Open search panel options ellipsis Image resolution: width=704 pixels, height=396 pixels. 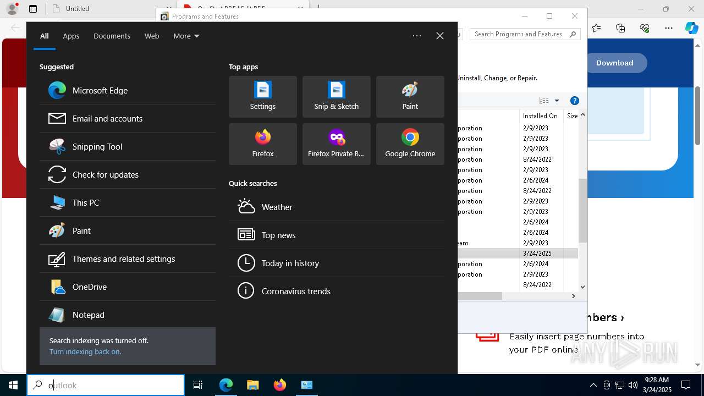coord(417,36)
